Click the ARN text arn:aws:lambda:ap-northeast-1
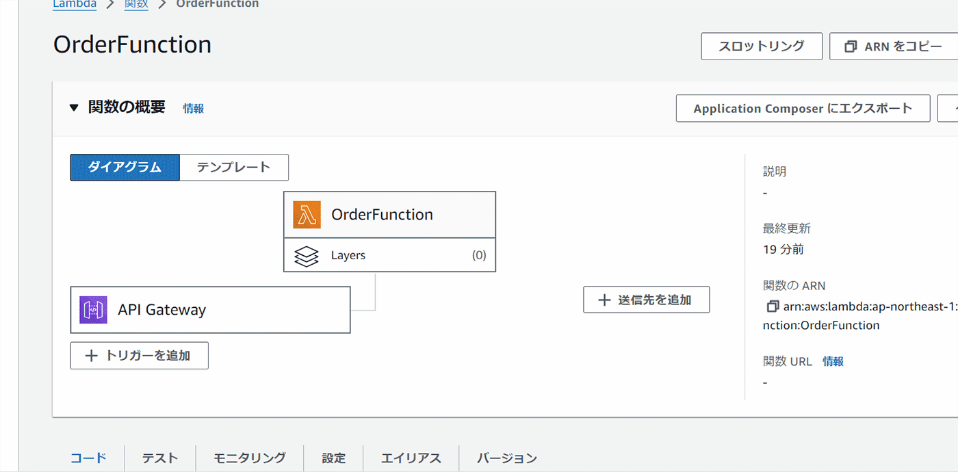 (870, 307)
